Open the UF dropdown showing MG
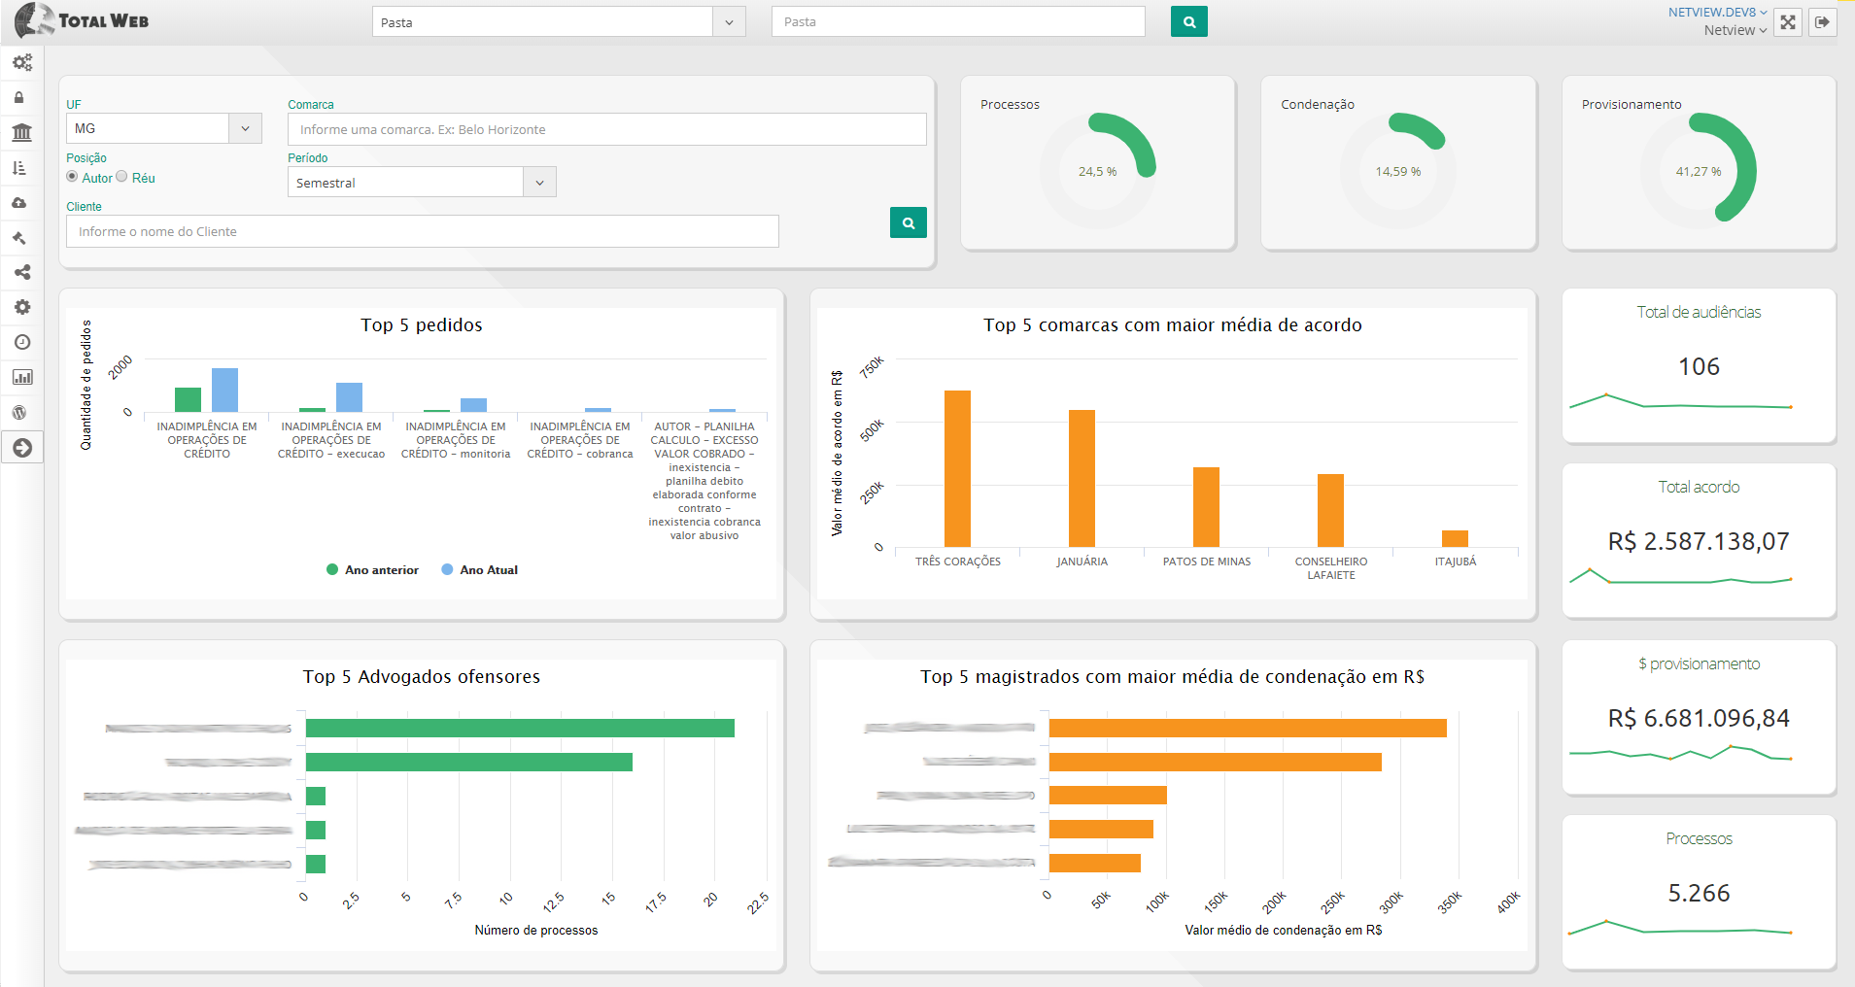The width and height of the screenshot is (1855, 987). 164,128
